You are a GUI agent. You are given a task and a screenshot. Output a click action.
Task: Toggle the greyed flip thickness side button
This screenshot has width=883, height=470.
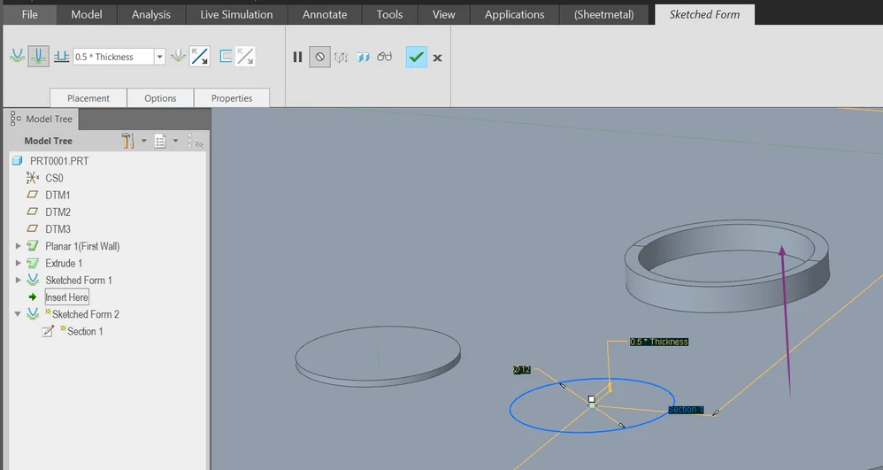point(245,57)
